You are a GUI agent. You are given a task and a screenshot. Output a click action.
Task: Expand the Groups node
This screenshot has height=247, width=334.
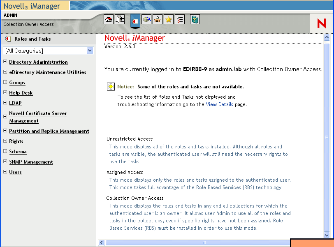tap(5, 82)
